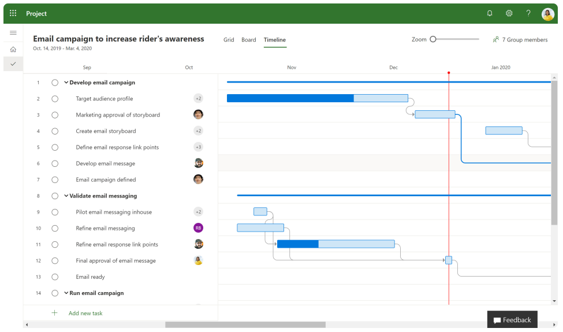This screenshot has height=332, width=563.
Task: Open user profile avatar in header
Action: click(x=547, y=14)
